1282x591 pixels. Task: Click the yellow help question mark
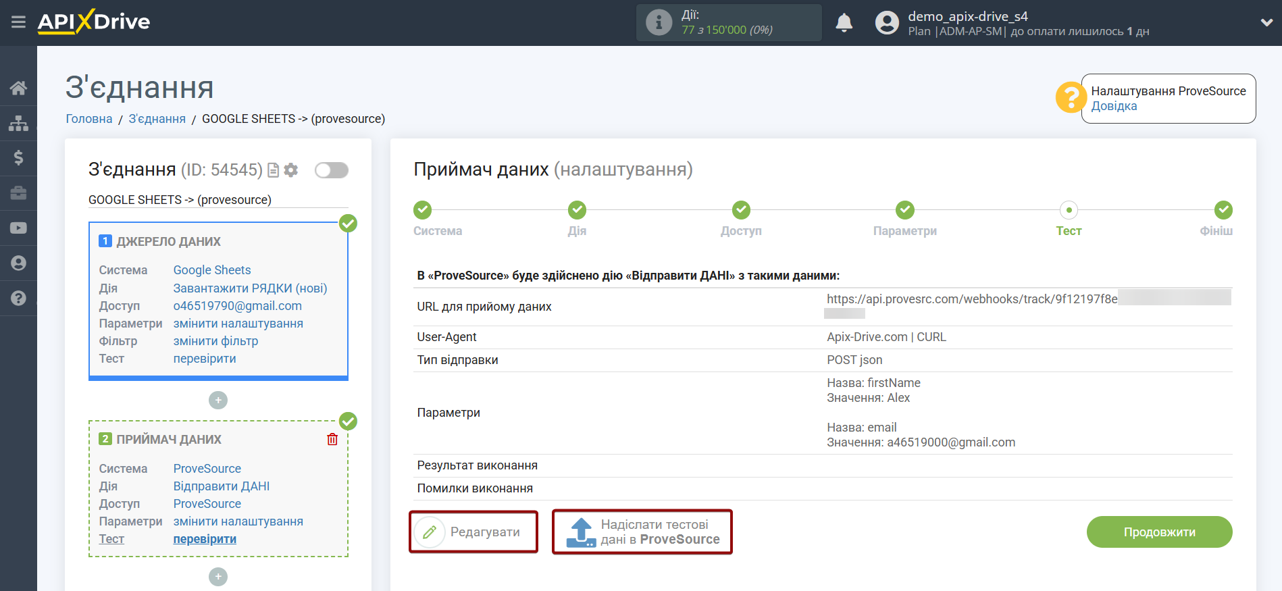(x=1071, y=98)
